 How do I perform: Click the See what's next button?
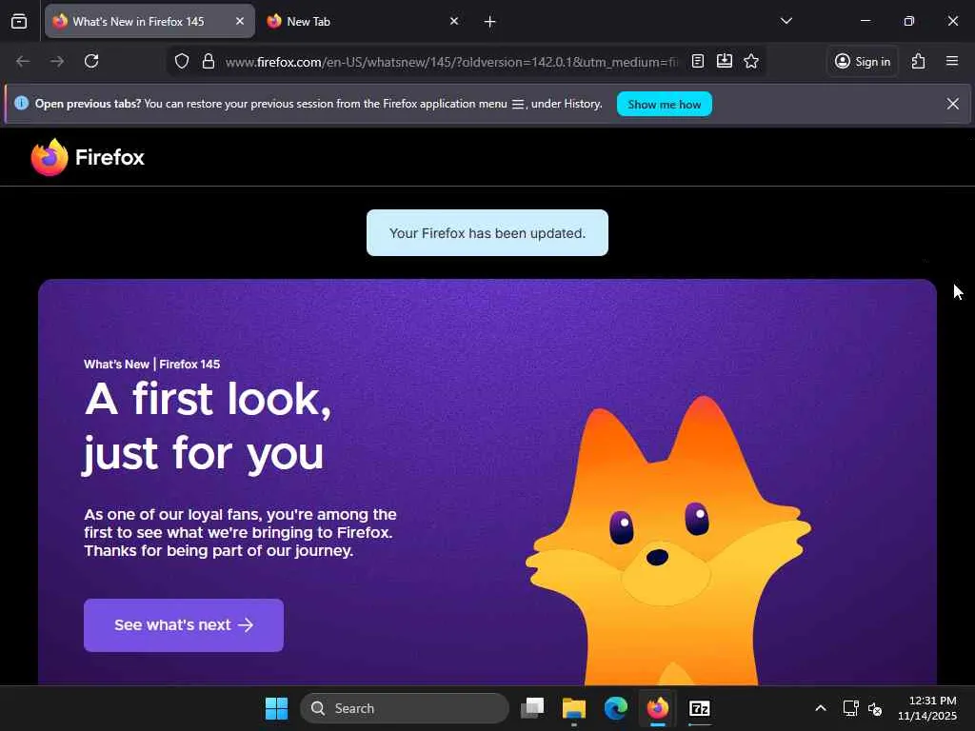(x=184, y=624)
